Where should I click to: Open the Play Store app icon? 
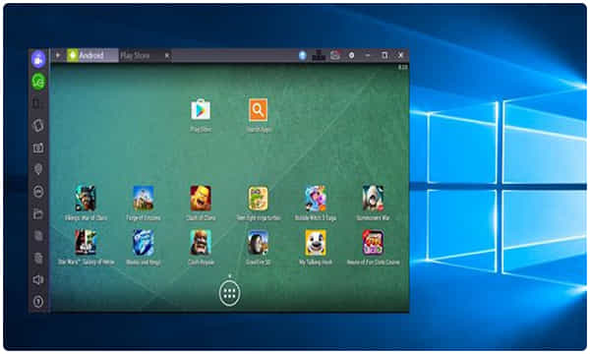(x=201, y=109)
